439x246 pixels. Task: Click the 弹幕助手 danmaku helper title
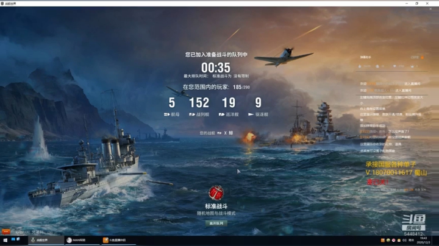[x=365, y=57]
